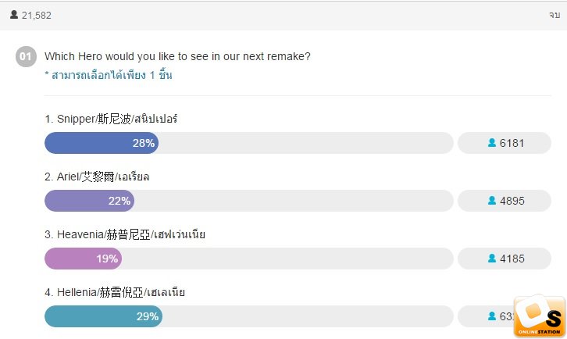This screenshot has width=567, height=339.
Task: Click the blue 28% Snipper progress bar
Action: 102,143
